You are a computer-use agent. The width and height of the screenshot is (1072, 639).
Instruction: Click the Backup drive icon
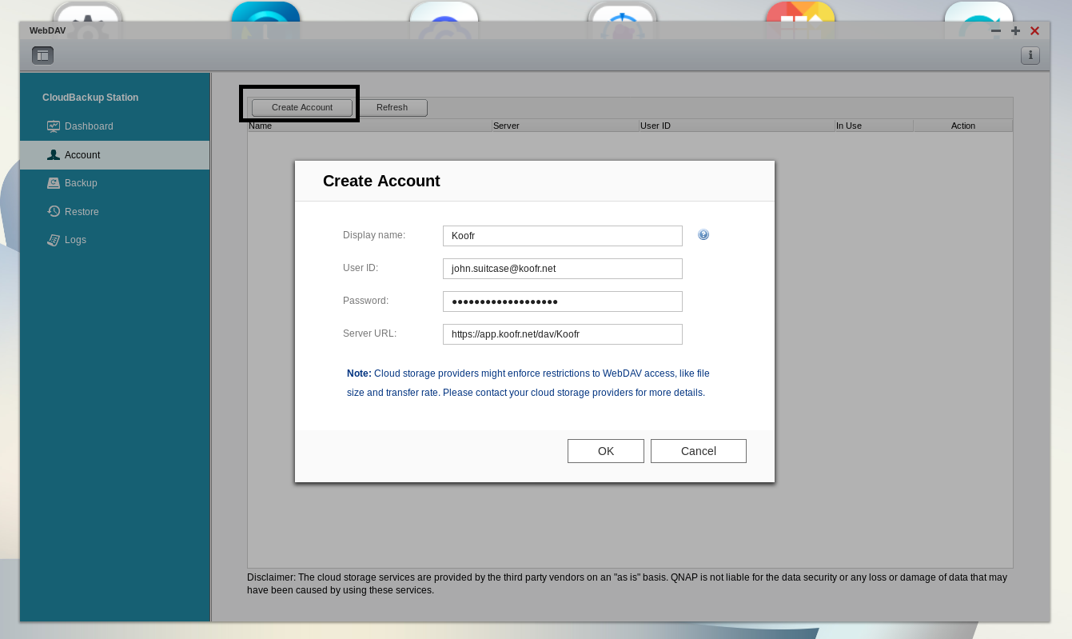tap(54, 183)
